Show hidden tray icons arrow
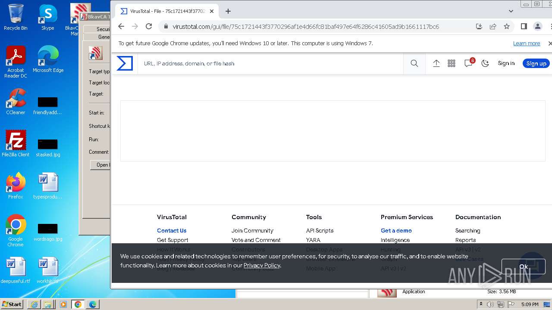552x310 pixels. pos(481,304)
